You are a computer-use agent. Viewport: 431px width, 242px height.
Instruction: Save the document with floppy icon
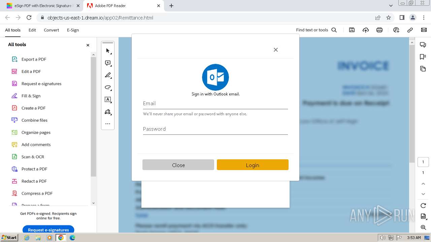tap(352, 30)
